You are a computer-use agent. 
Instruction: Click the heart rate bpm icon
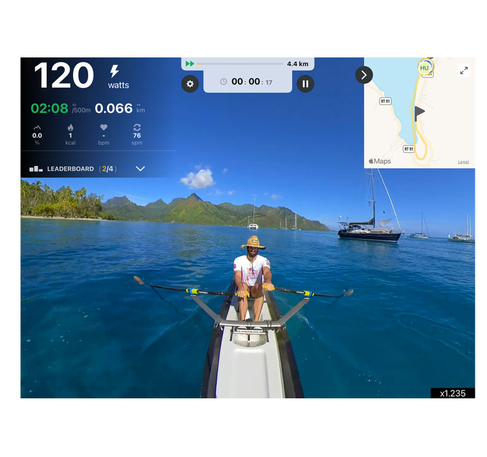104,127
